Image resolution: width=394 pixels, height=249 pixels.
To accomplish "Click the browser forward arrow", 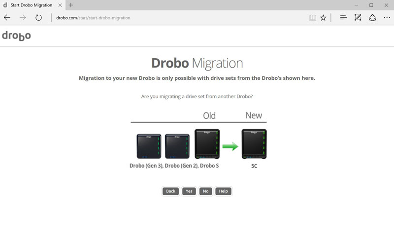I will [23, 18].
